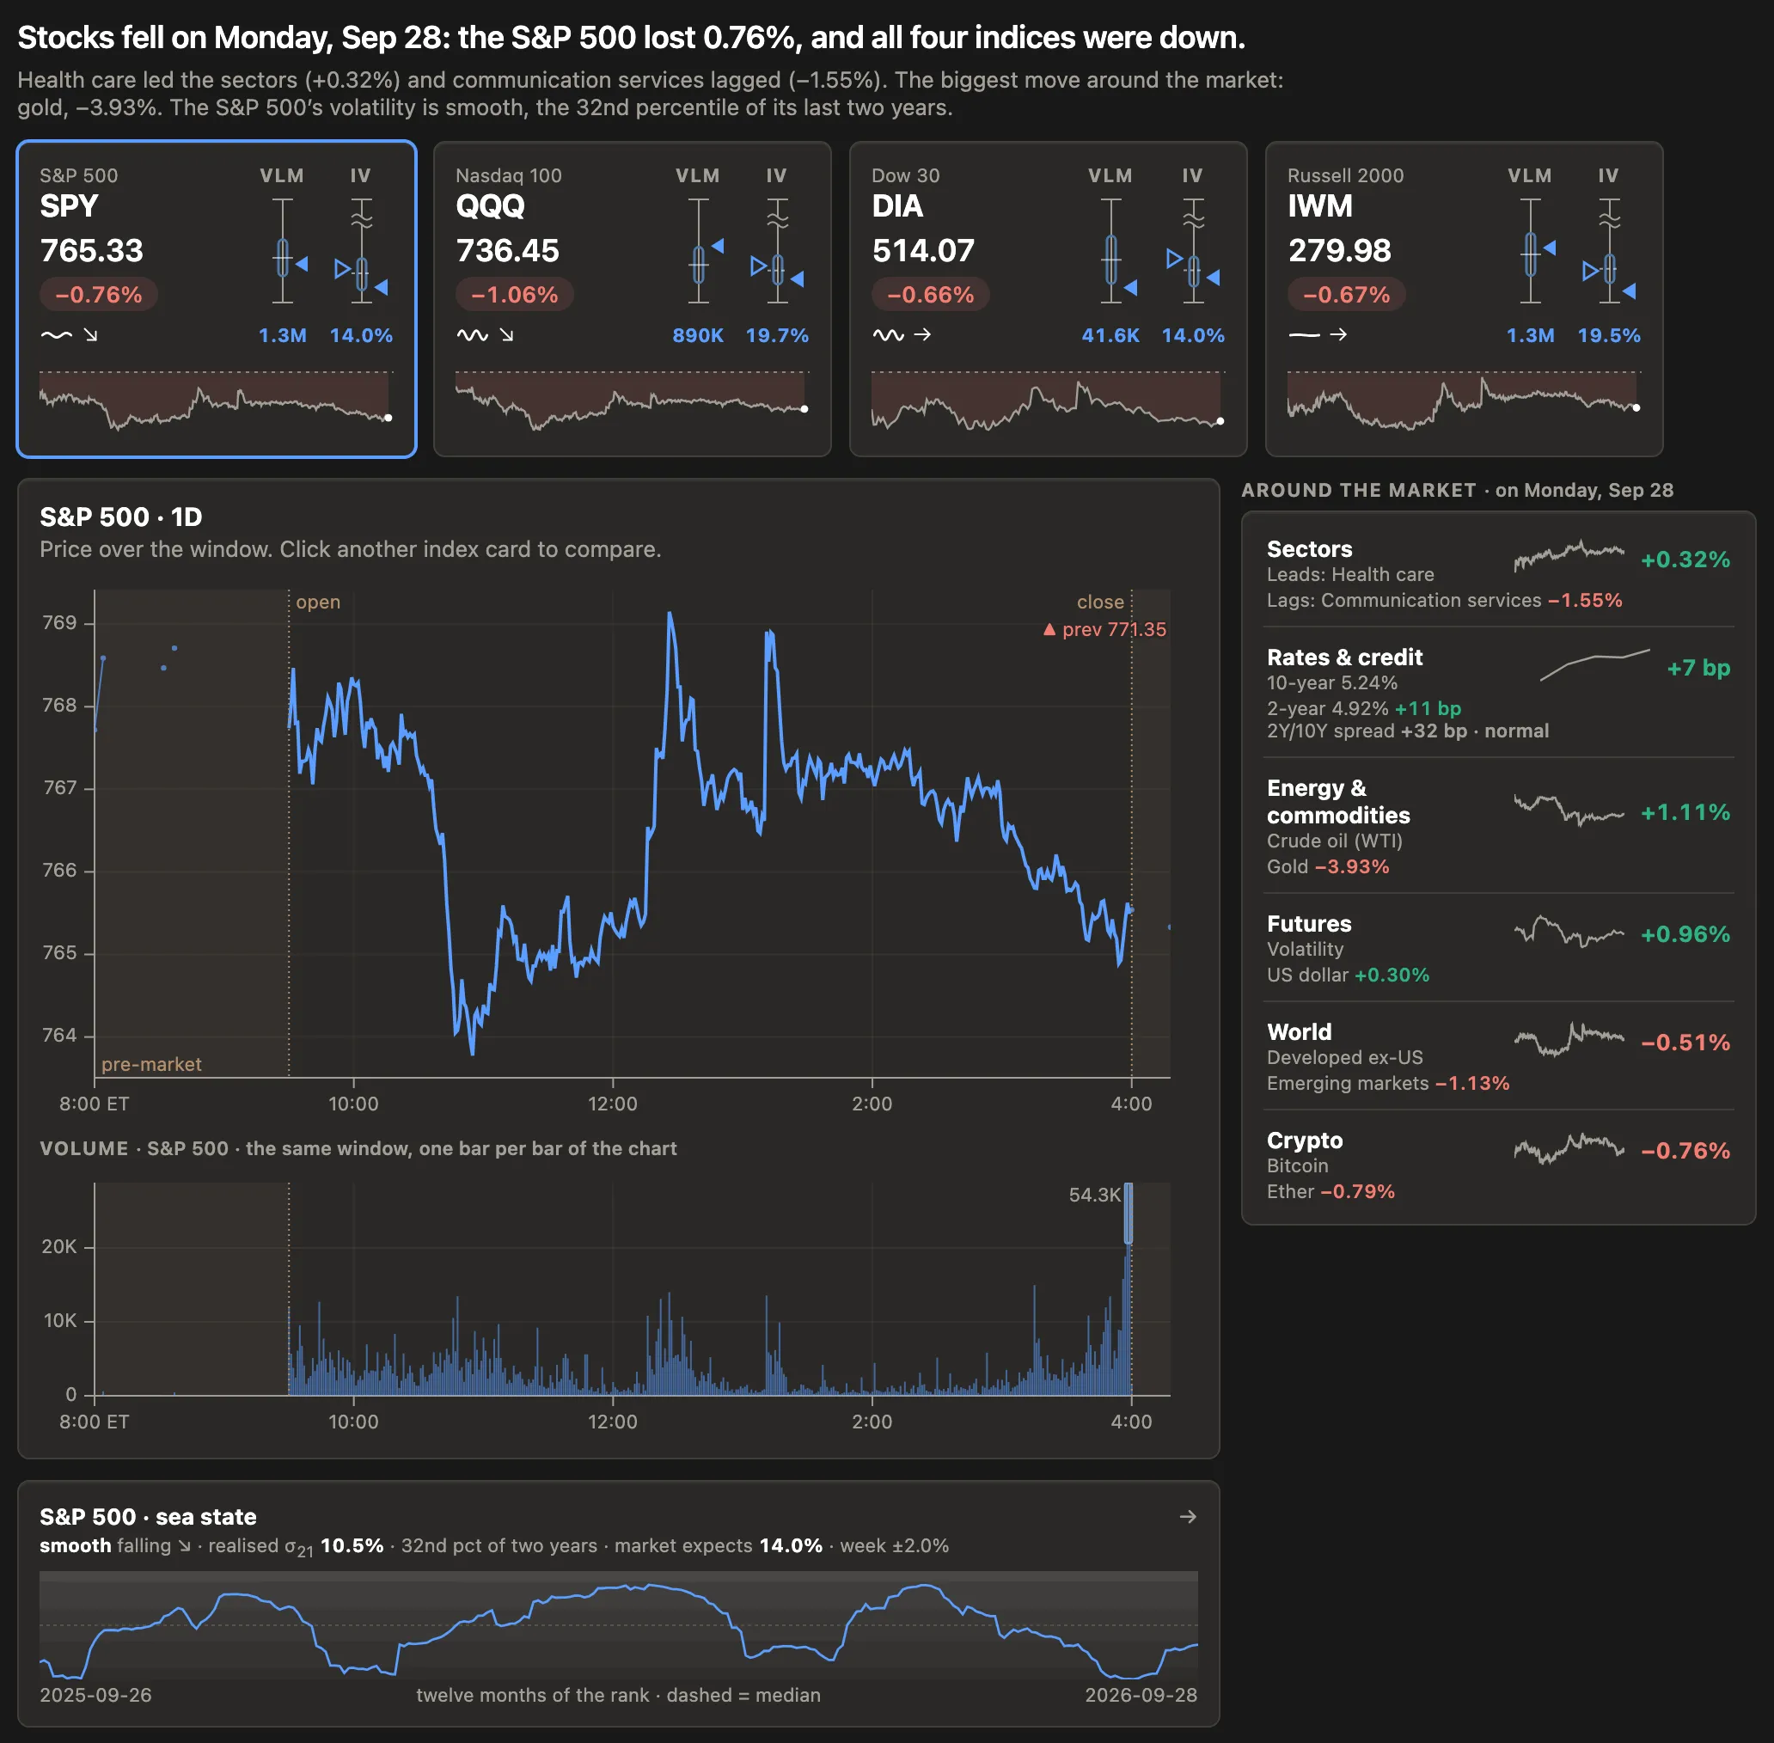Viewport: 1774px width, 1743px height.
Task: Click the close marker on price chart
Action: 1100,602
